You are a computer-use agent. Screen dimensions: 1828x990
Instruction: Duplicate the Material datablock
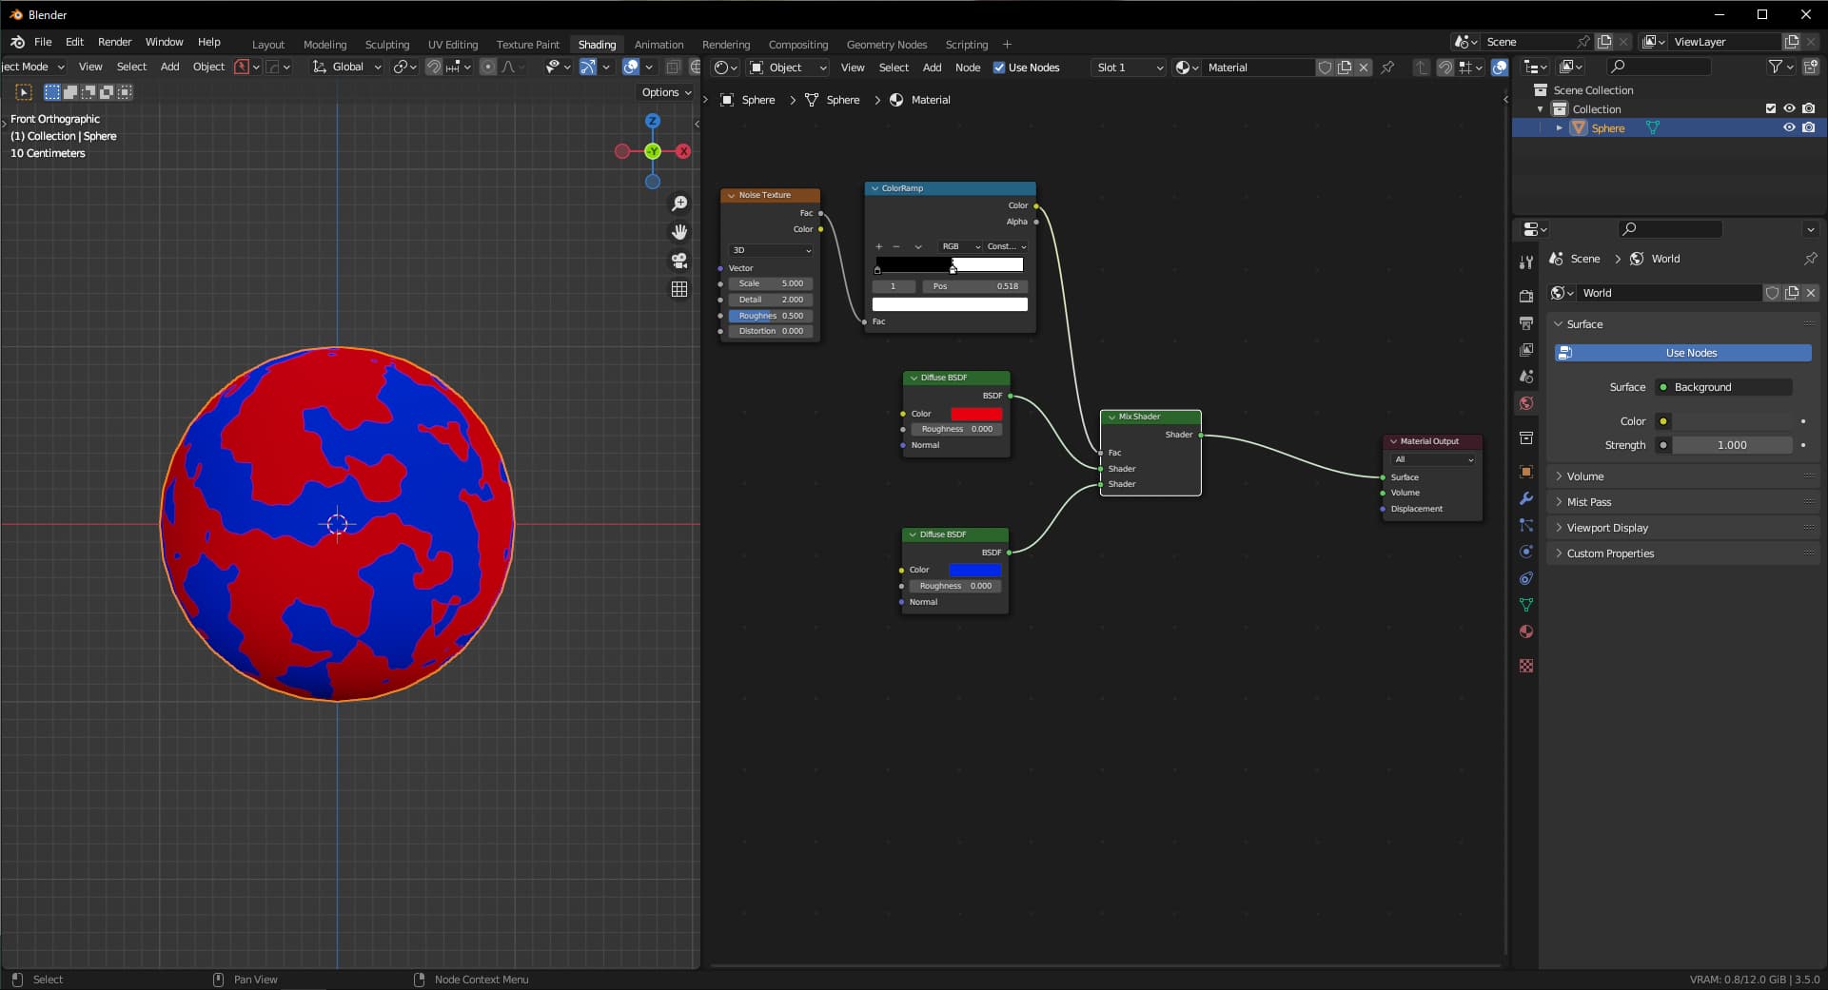tap(1345, 68)
